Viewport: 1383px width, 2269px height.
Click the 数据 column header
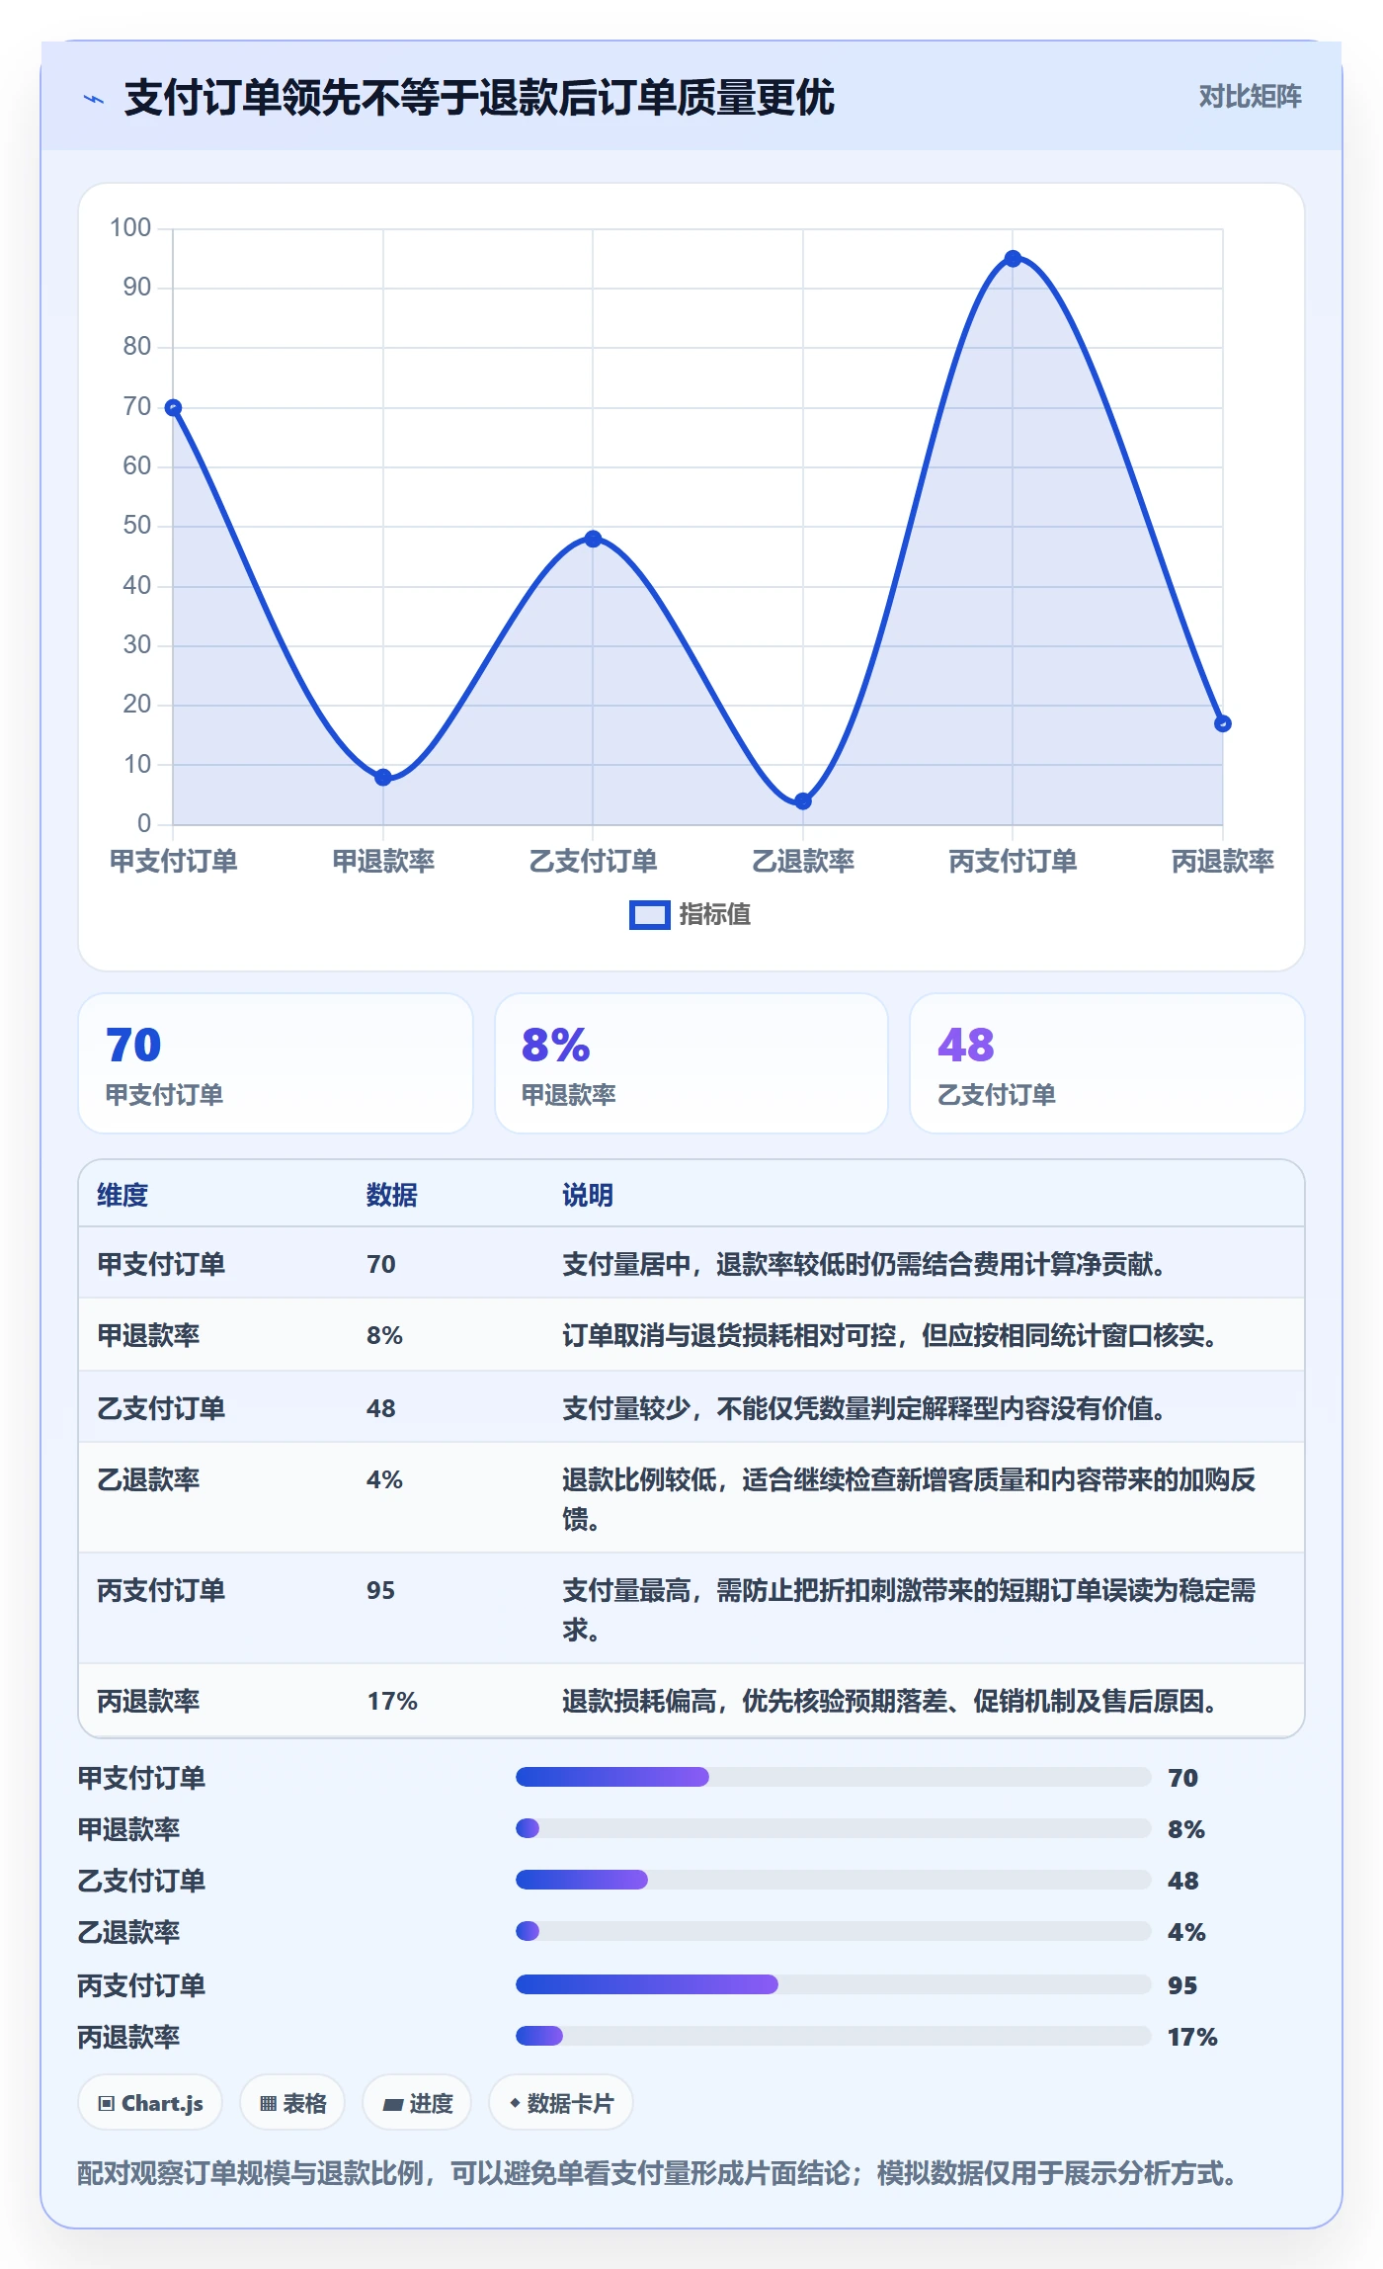pos(392,1195)
